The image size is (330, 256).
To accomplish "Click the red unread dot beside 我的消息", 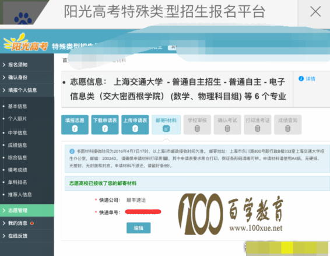I will pos(32,223).
